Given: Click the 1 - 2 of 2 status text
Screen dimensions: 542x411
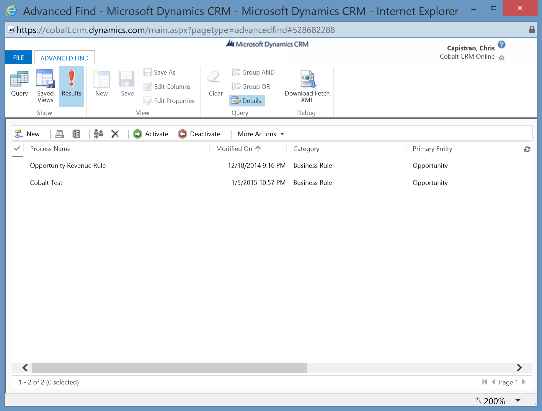Looking at the screenshot, I should click(x=49, y=382).
